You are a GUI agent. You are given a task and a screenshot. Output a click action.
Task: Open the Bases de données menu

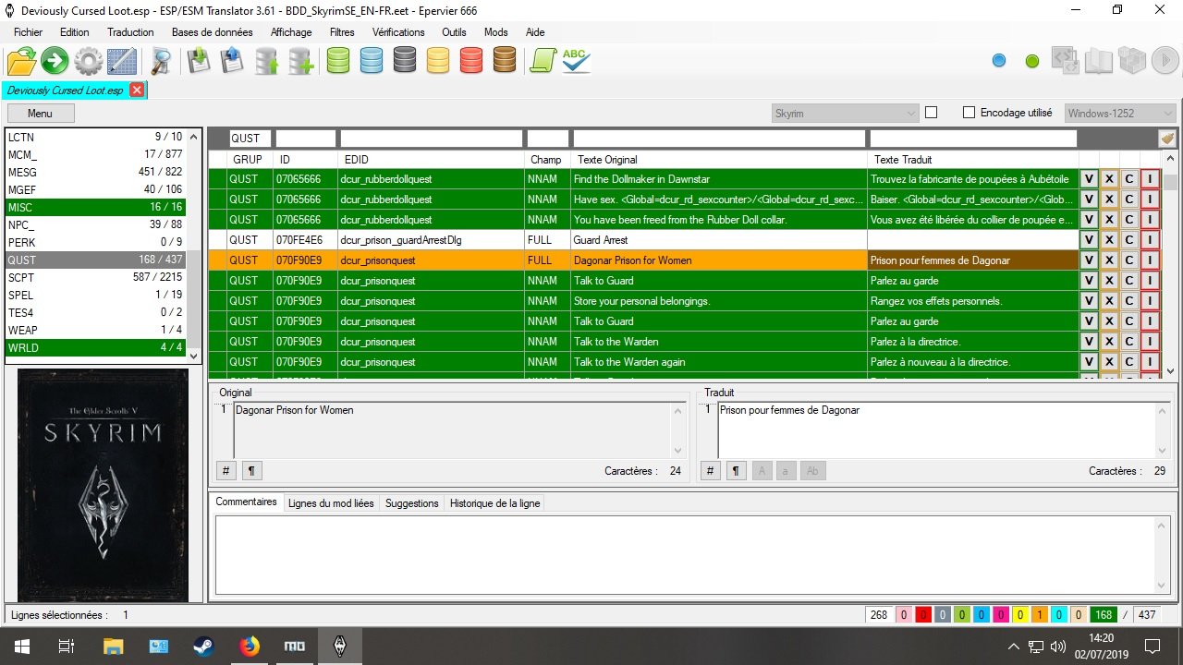[x=213, y=32]
